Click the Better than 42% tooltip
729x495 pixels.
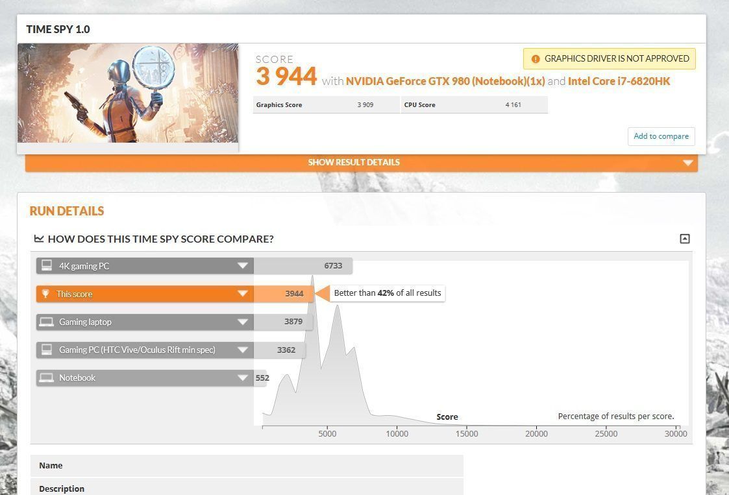point(387,293)
